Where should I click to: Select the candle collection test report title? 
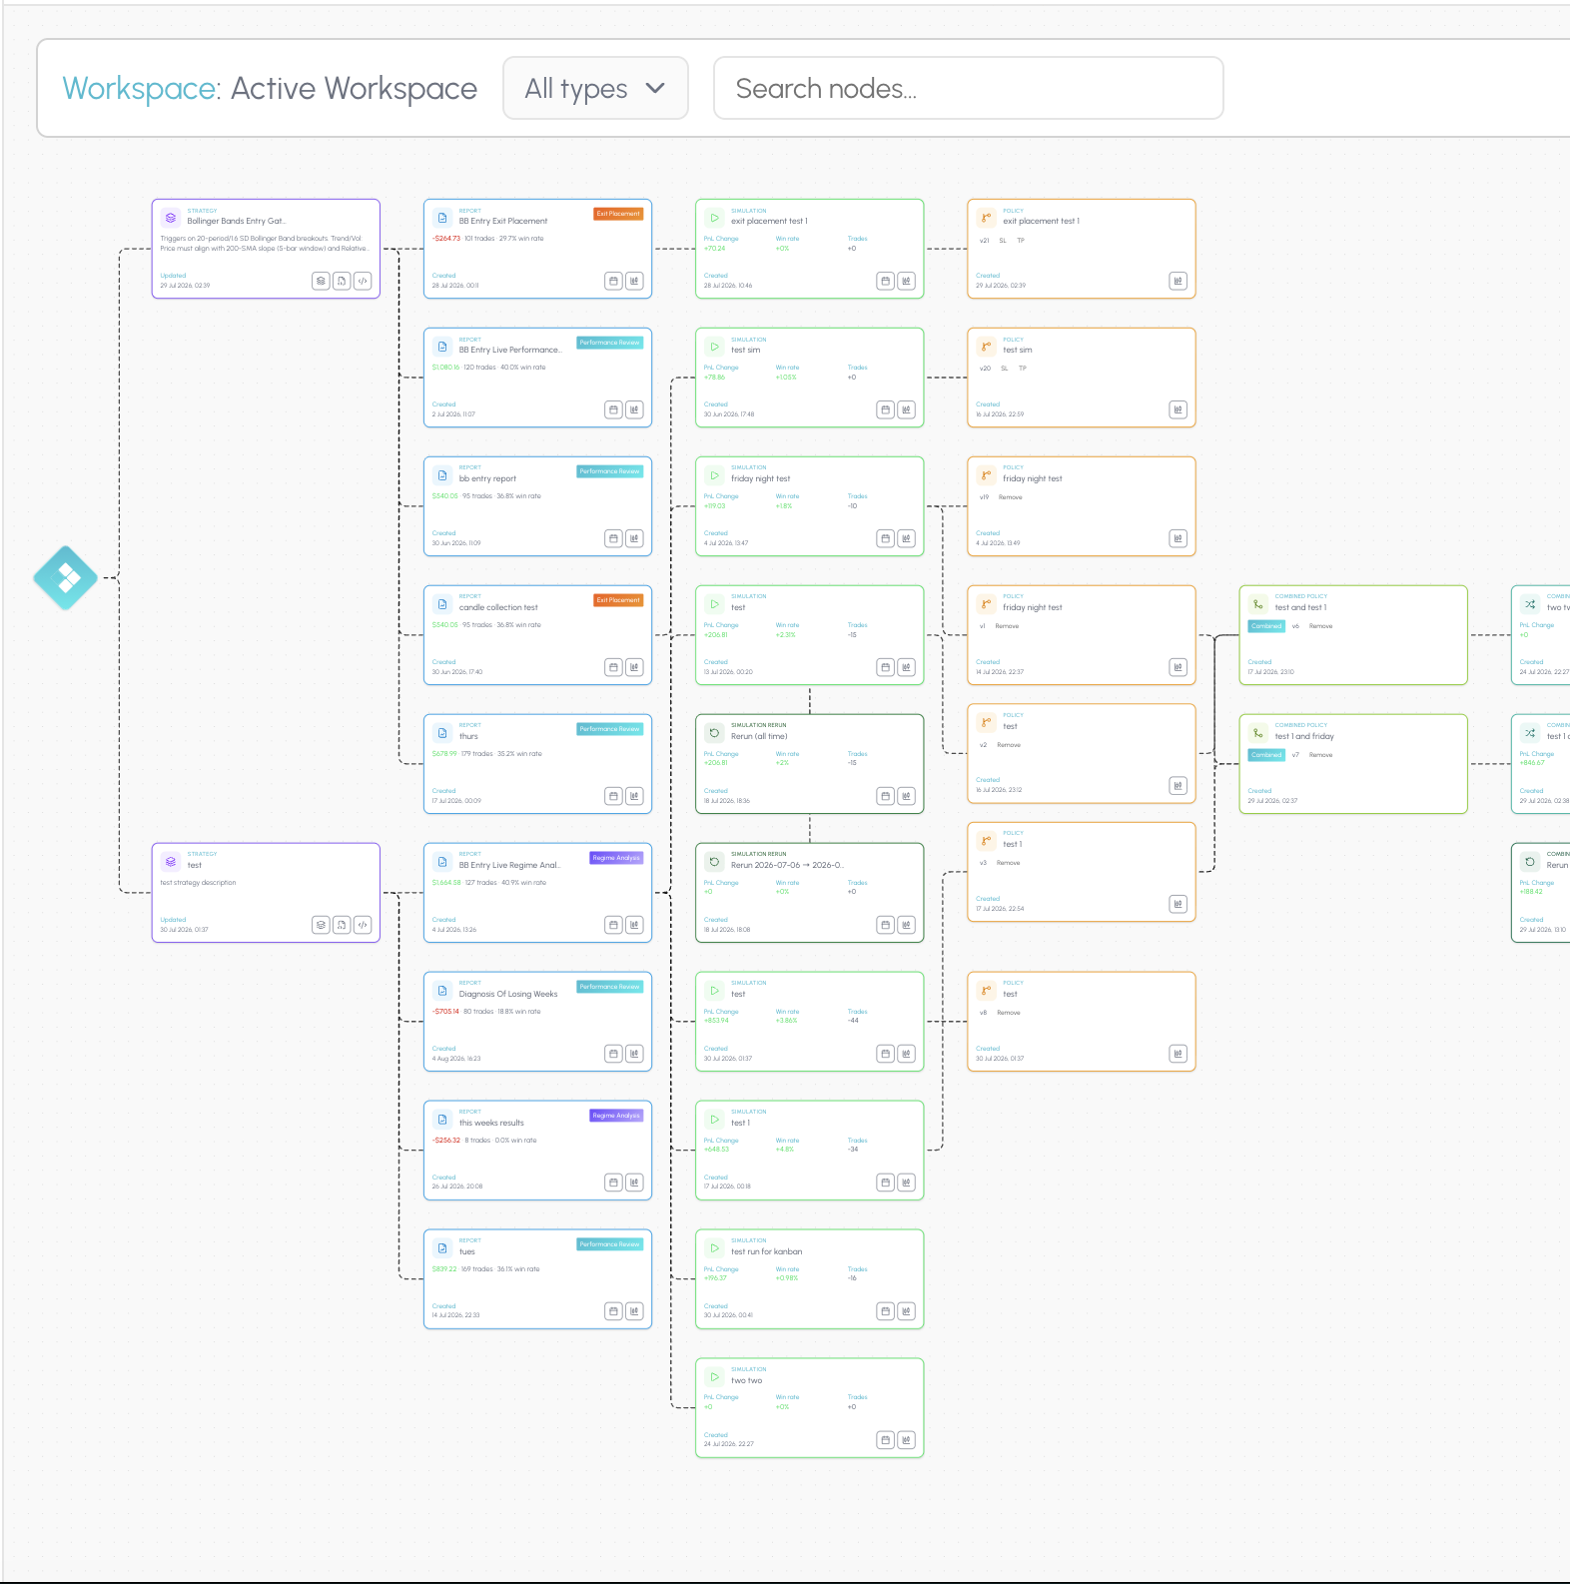(x=498, y=607)
